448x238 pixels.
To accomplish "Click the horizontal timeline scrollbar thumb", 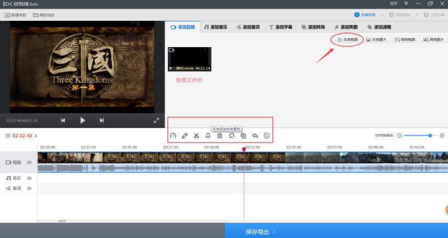I will pos(62,221).
